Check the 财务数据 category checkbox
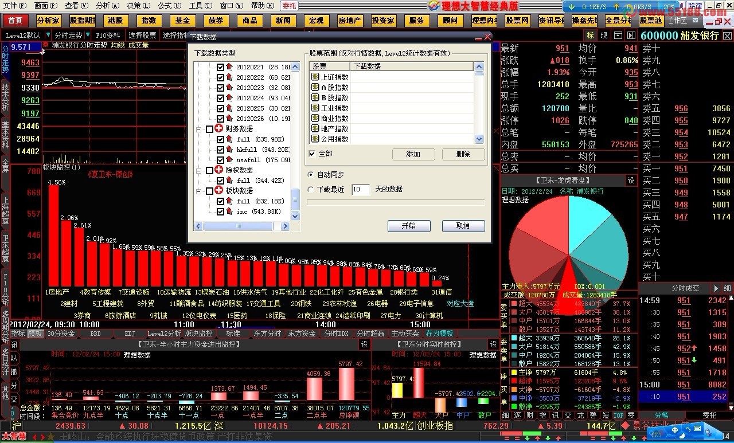 click(209, 129)
